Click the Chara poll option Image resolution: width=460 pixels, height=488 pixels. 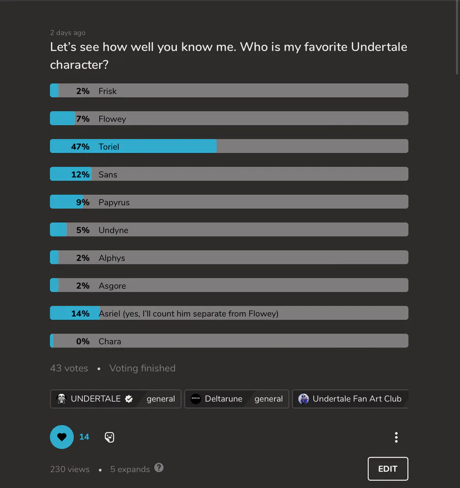[x=229, y=341]
